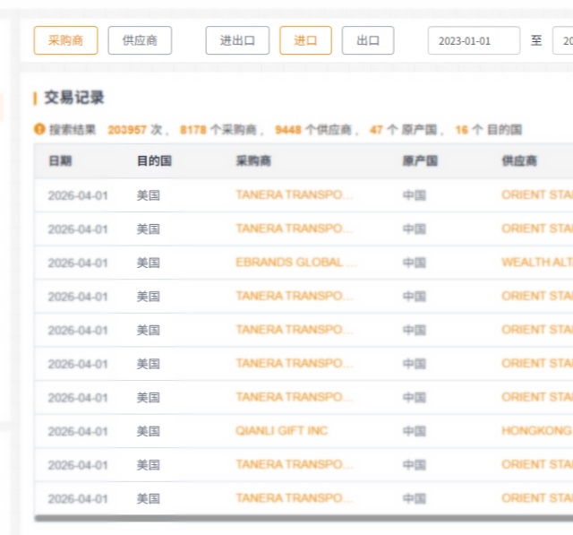Open supplier HONGKONG link
This screenshot has width=573, height=535.
pos(537,431)
